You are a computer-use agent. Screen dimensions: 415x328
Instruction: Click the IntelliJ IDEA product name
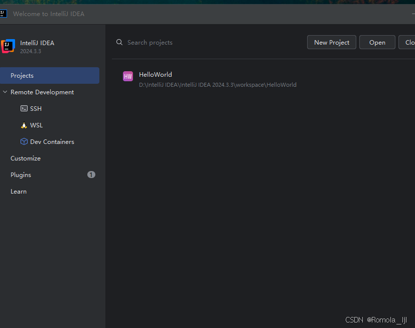click(37, 43)
